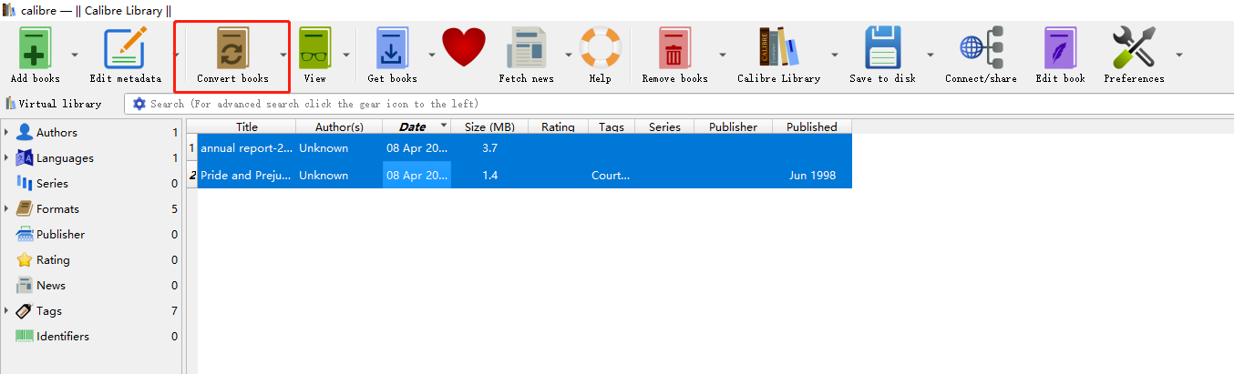Click the size value 1.4

[x=489, y=175]
